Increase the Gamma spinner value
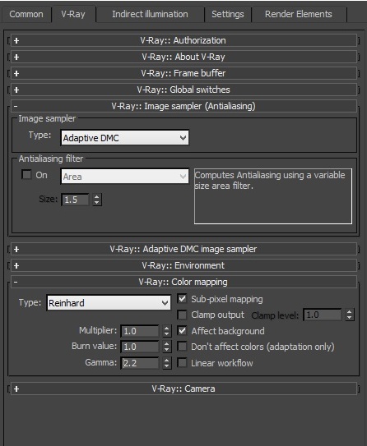The height and width of the screenshot is (446, 367). pos(167,360)
